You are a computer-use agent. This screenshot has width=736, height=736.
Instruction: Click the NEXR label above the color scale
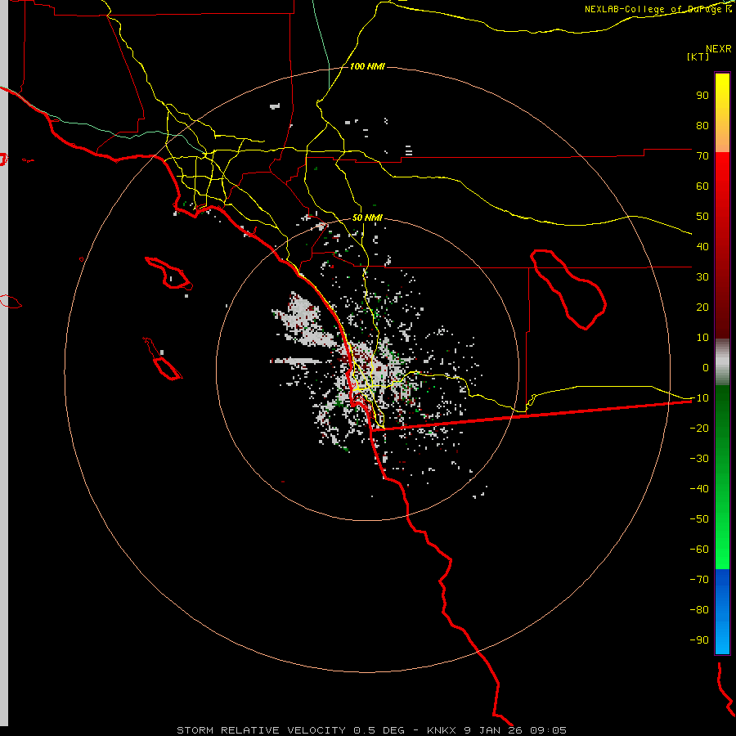coord(719,49)
